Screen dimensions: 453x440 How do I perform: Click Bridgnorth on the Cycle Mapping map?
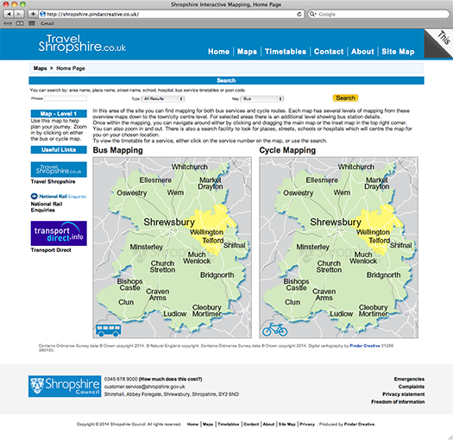[384, 275]
